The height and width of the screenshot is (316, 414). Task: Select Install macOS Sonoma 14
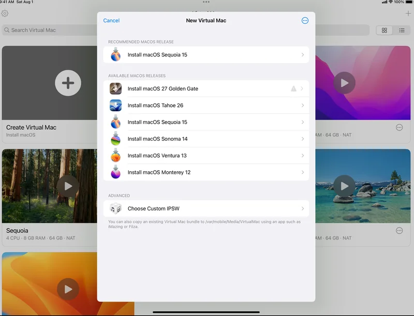click(206, 139)
